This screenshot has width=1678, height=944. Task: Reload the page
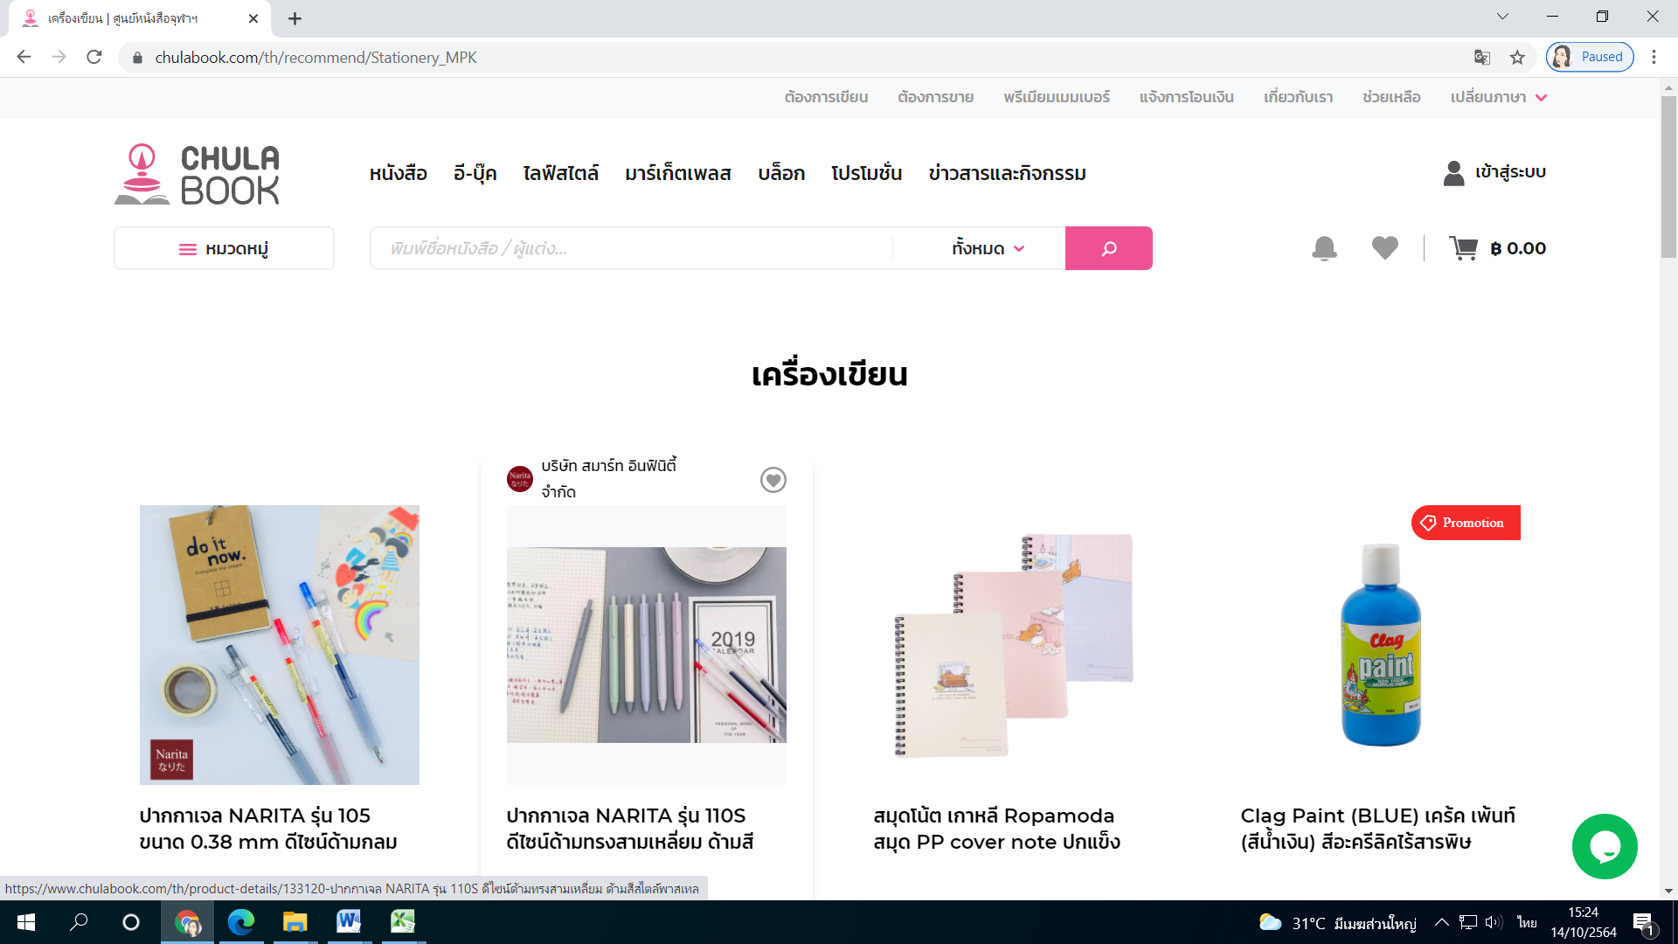[94, 58]
